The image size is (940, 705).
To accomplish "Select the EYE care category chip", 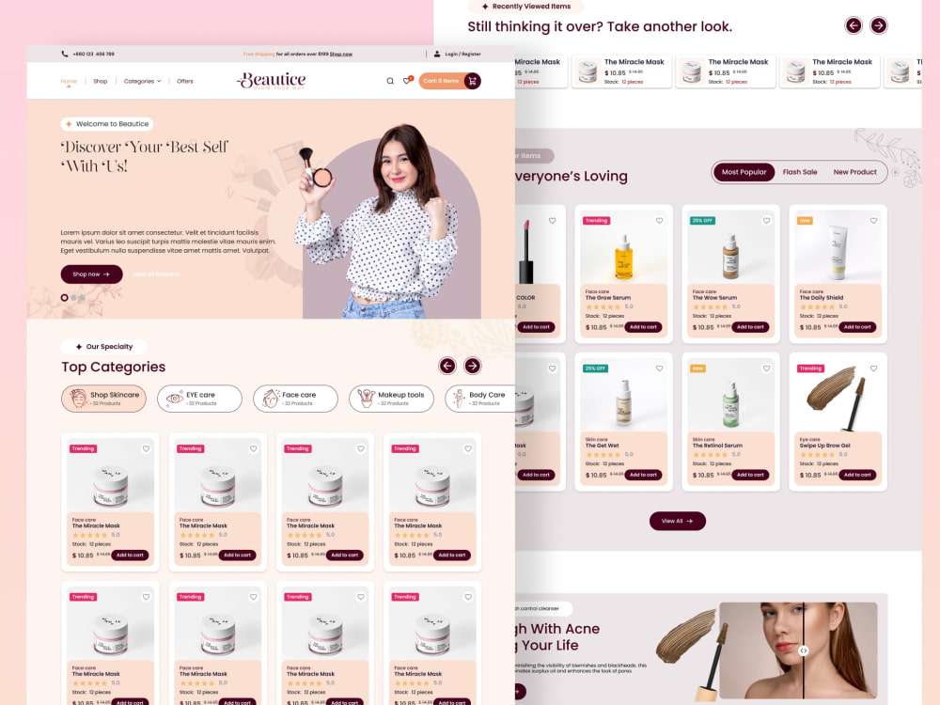I will [x=199, y=399].
